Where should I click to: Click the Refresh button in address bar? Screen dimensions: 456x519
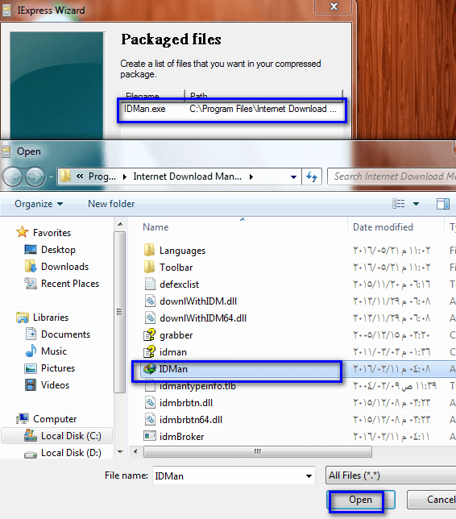pyautogui.click(x=312, y=176)
